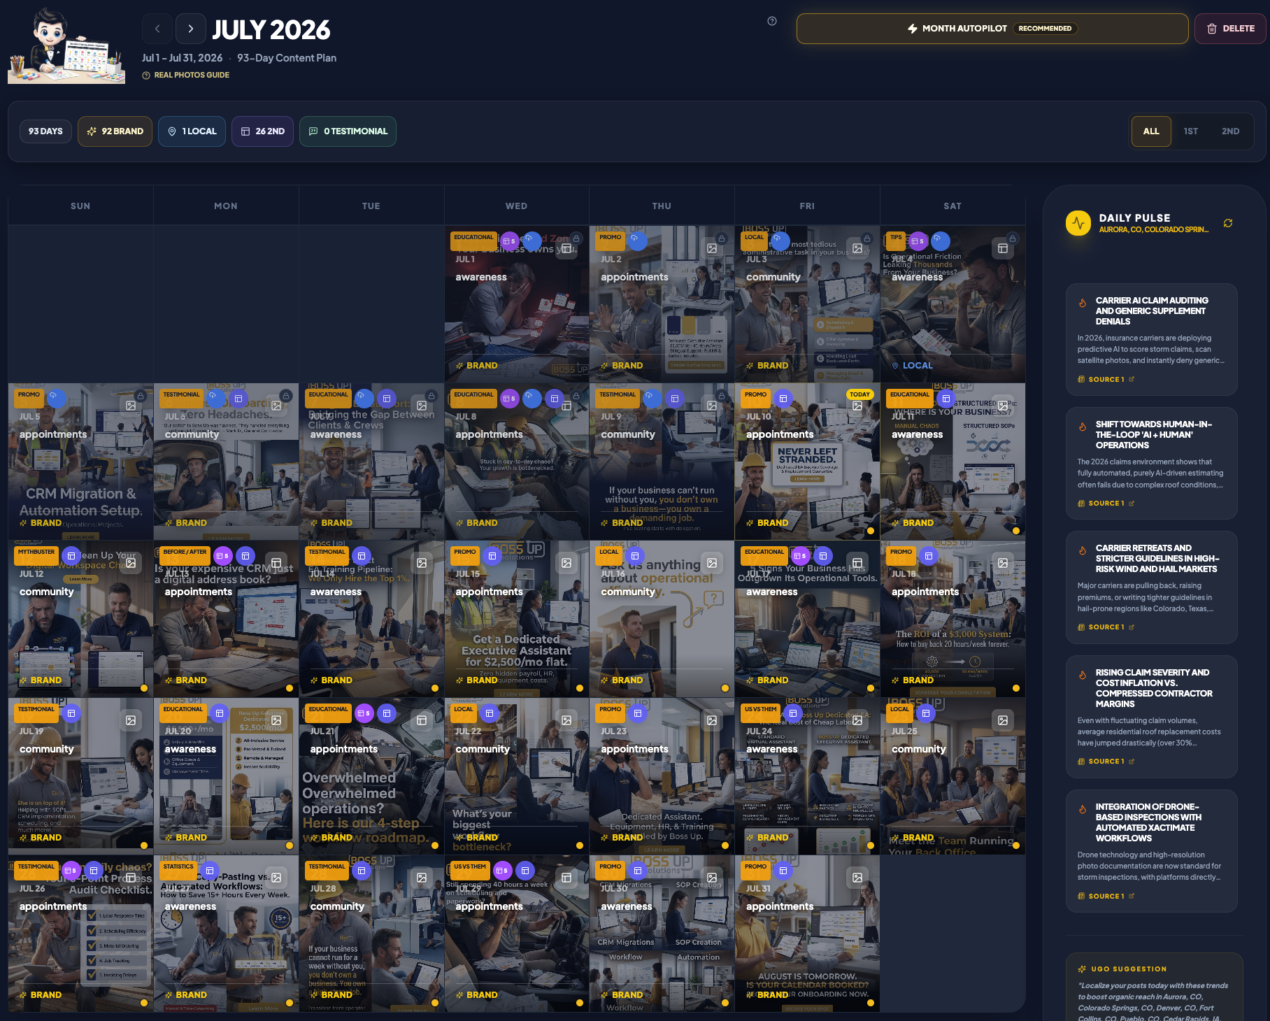Open the purple 5-slide carousel badge on Jul 1

510,241
